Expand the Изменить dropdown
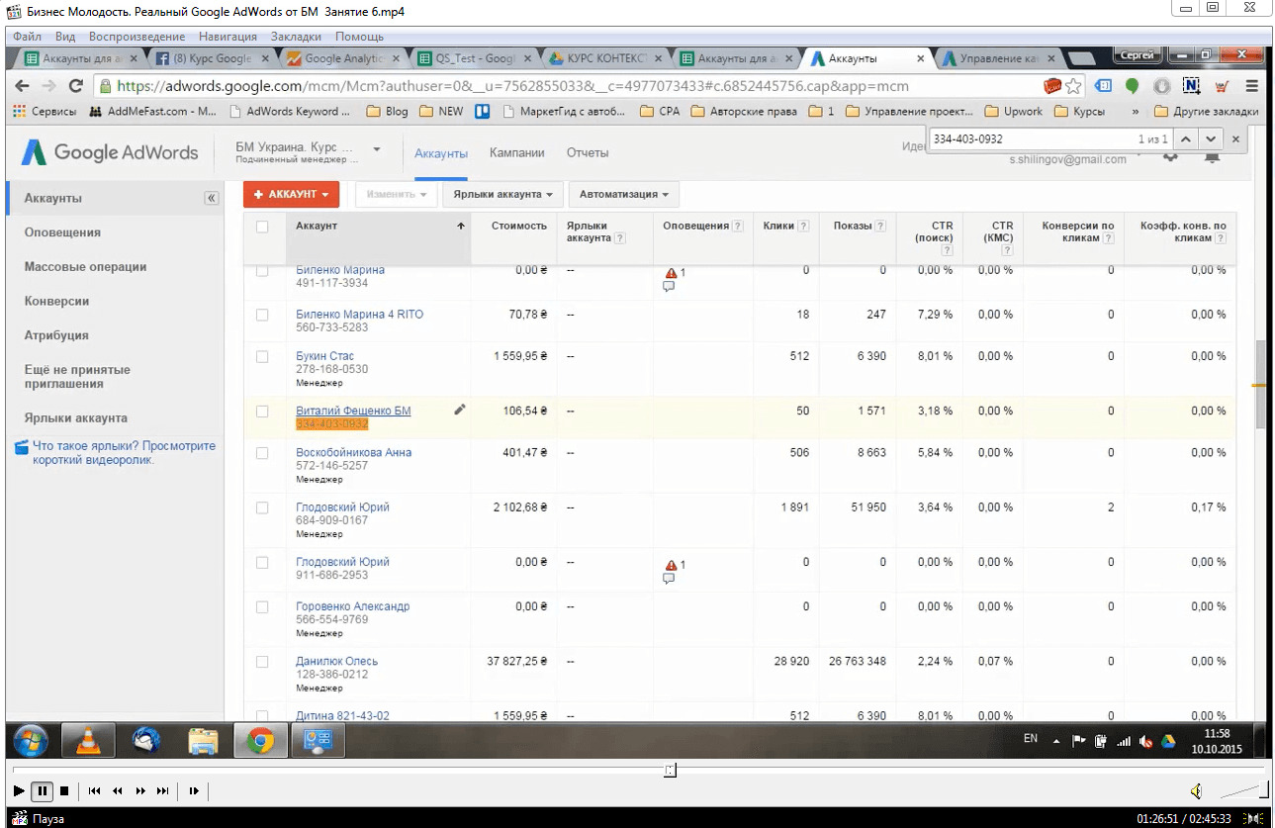The height and width of the screenshot is (828, 1275). (x=396, y=194)
